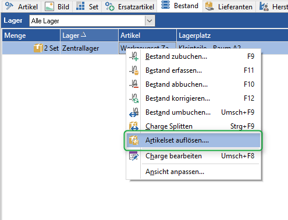Viewport: 288px width, 220px height.
Task: Choose Bestand umbuchen... menu entry
Action: click(193, 112)
